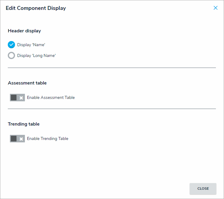The width and height of the screenshot is (224, 199).
Task: Click the 'Trending table' section heading
Action: 24,124
